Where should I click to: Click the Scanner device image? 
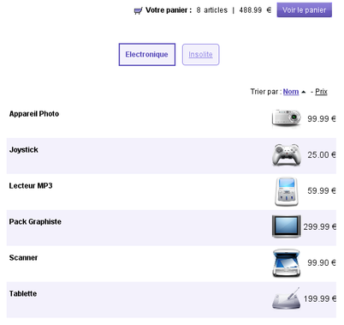coord(287,263)
